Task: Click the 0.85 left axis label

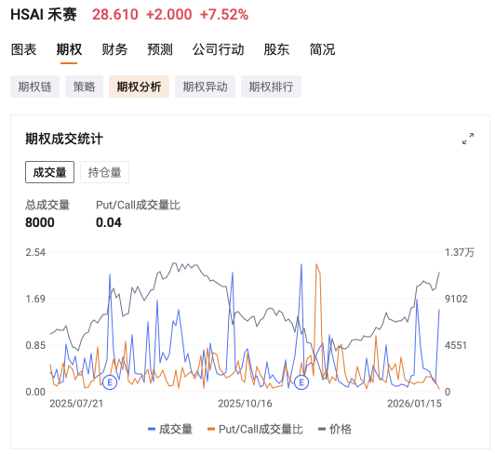Action: coord(35,345)
